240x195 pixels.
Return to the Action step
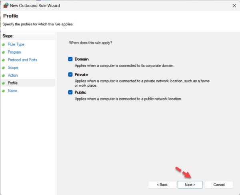pos(13,75)
